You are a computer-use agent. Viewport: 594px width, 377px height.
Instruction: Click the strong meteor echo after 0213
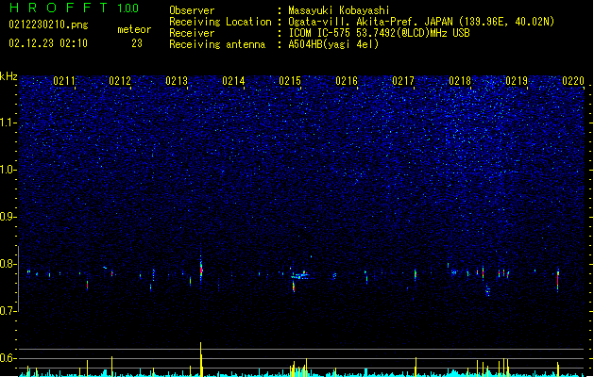(x=201, y=270)
